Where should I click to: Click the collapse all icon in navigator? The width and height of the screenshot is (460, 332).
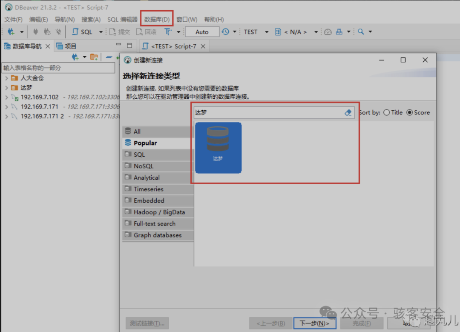coord(109,57)
